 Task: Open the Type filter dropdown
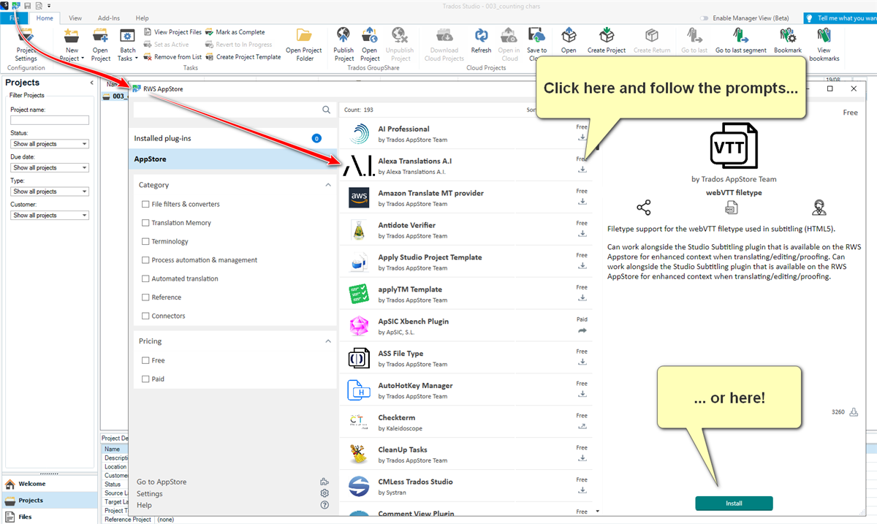(50, 191)
